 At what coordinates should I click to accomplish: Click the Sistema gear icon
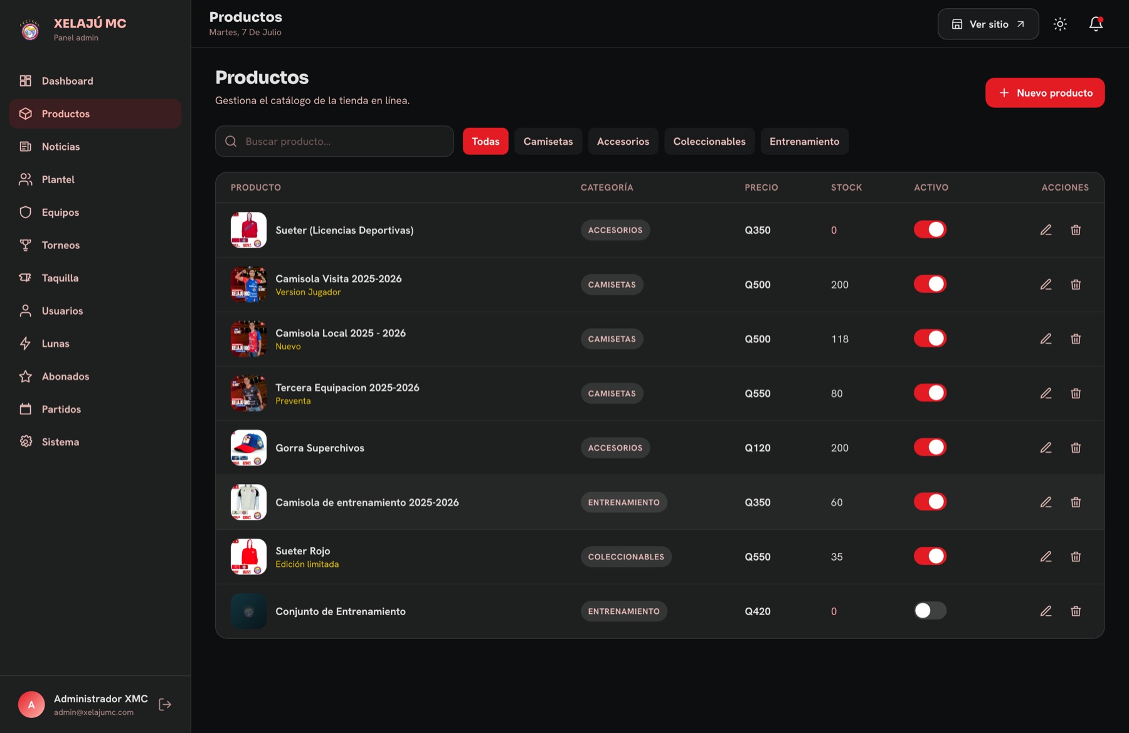coord(26,442)
